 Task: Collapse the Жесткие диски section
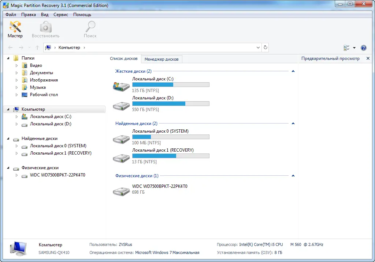click(293, 71)
